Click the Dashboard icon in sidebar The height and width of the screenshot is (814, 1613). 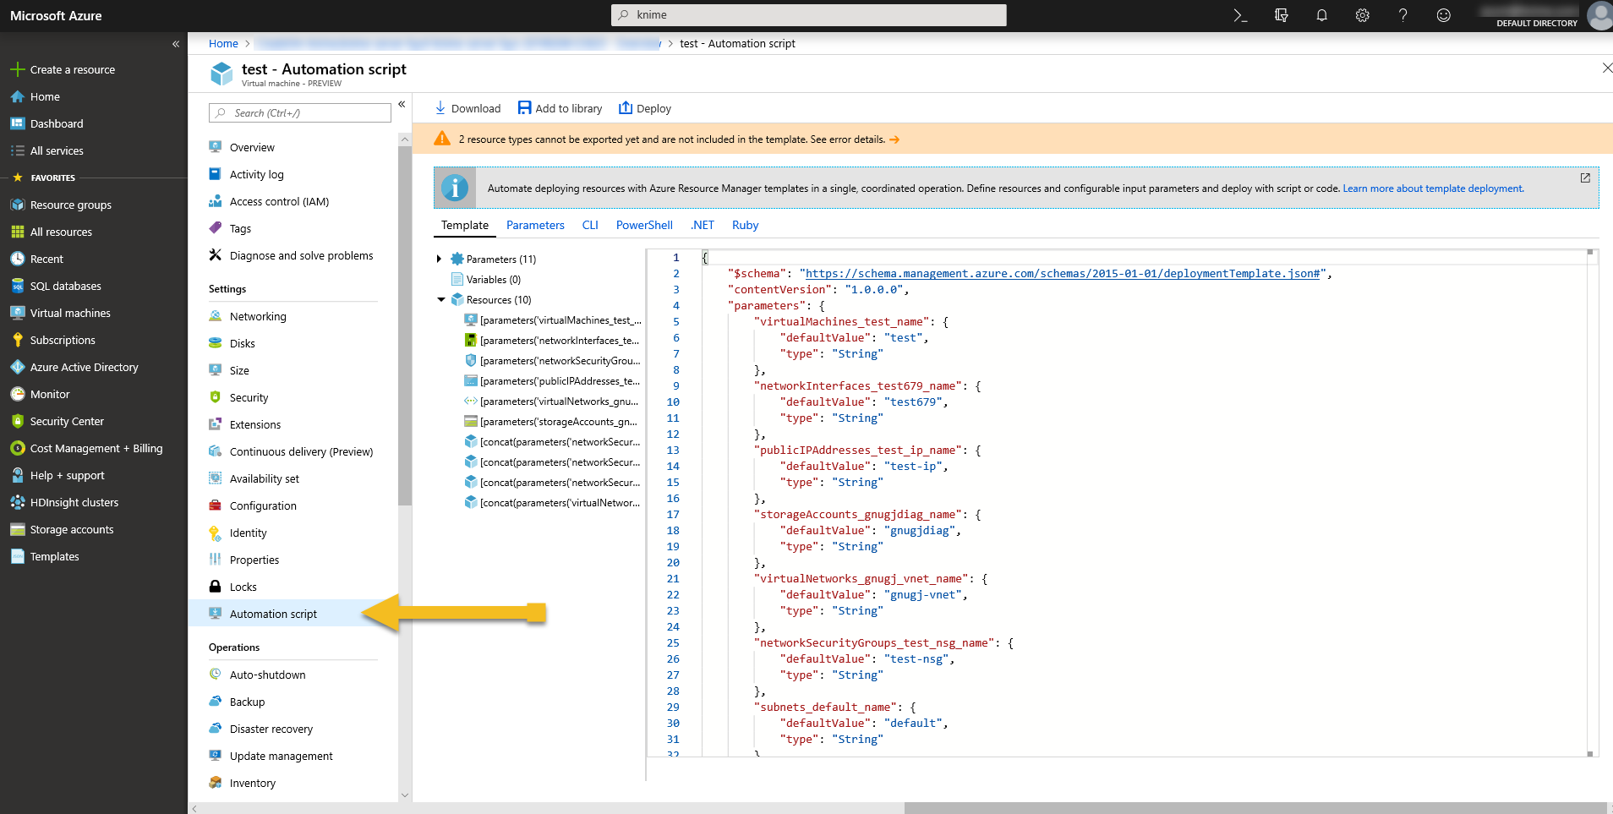pyautogui.click(x=17, y=123)
